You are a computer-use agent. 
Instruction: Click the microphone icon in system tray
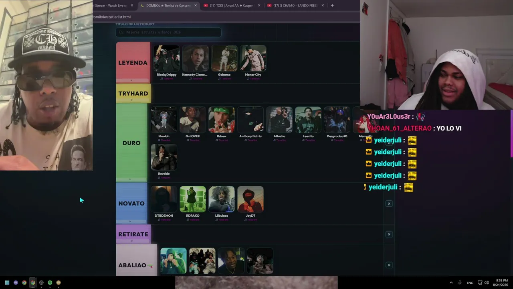coord(460,283)
